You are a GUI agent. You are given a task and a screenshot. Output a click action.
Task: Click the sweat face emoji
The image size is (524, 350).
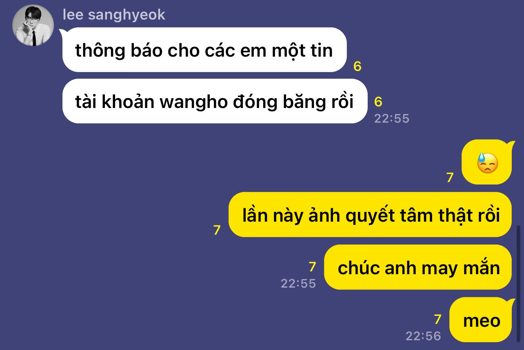[488, 163]
